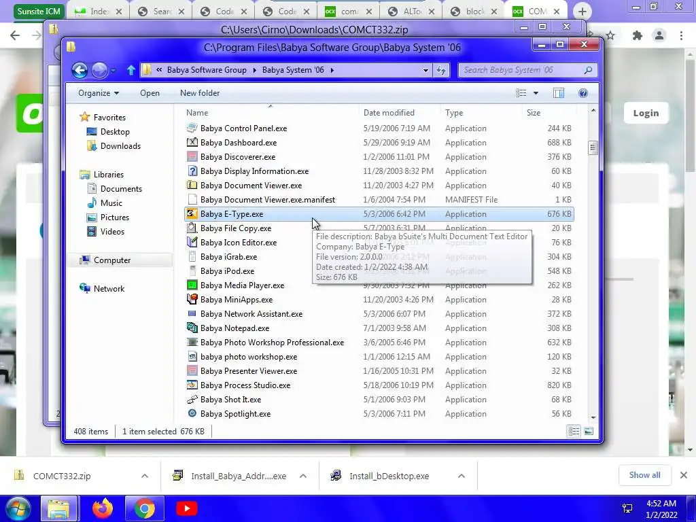Open address bar history dropdown

[x=425, y=70]
